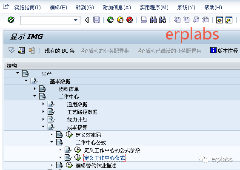Expand the 物料清单 tree node

[x=35, y=88]
